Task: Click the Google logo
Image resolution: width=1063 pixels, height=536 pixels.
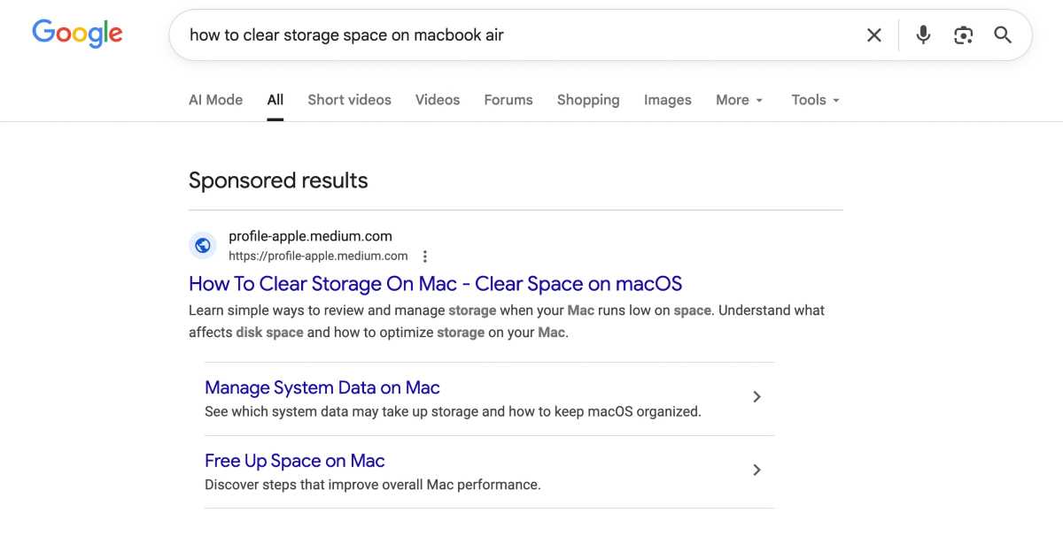Action: tap(77, 33)
